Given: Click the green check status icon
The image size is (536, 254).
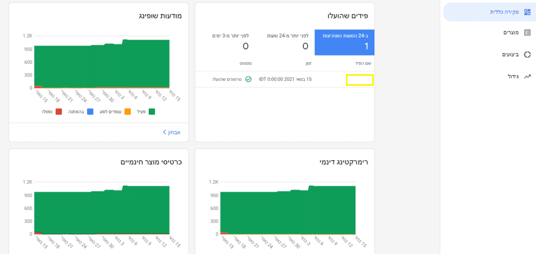Looking at the screenshot, I should click(249, 79).
